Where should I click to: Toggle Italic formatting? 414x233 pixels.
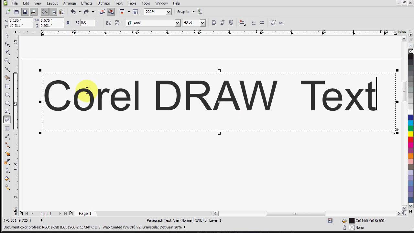tap(222, 23)
